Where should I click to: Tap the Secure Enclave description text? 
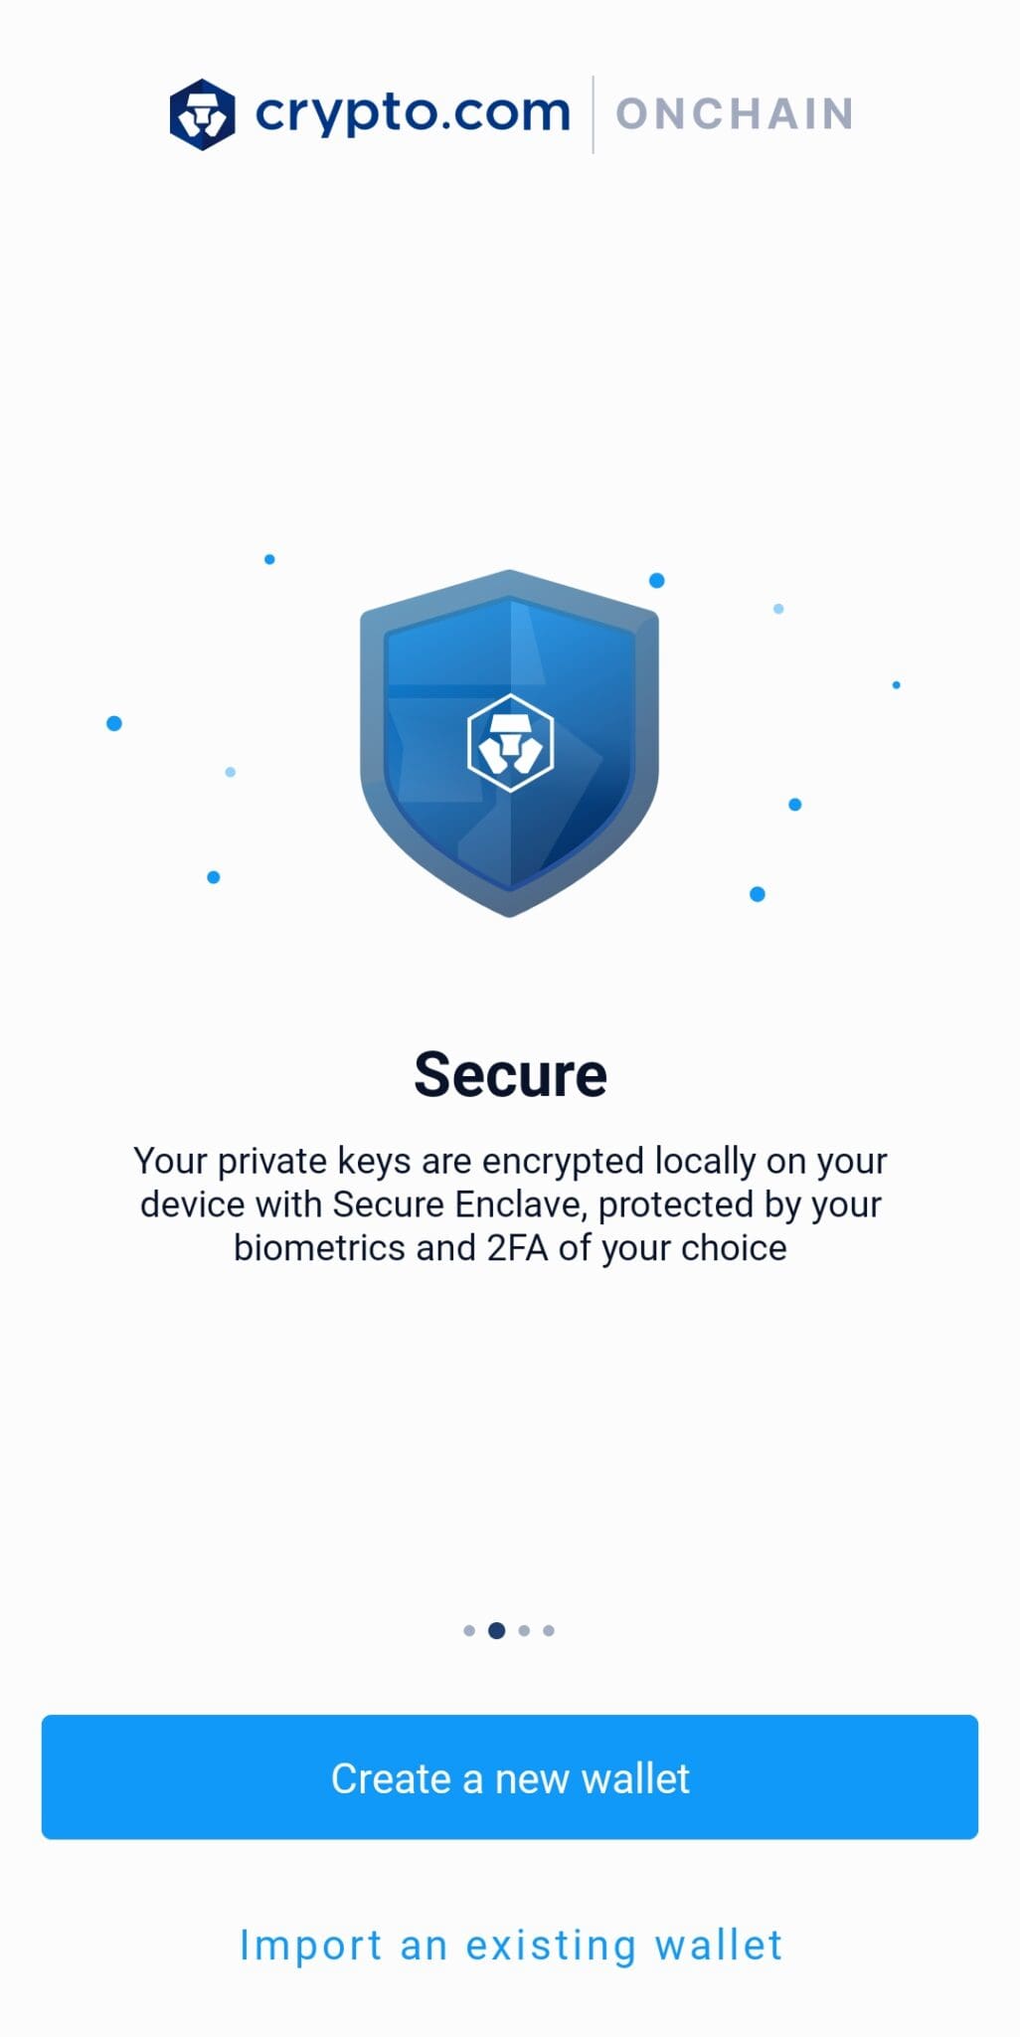(x=510, y=1204)
